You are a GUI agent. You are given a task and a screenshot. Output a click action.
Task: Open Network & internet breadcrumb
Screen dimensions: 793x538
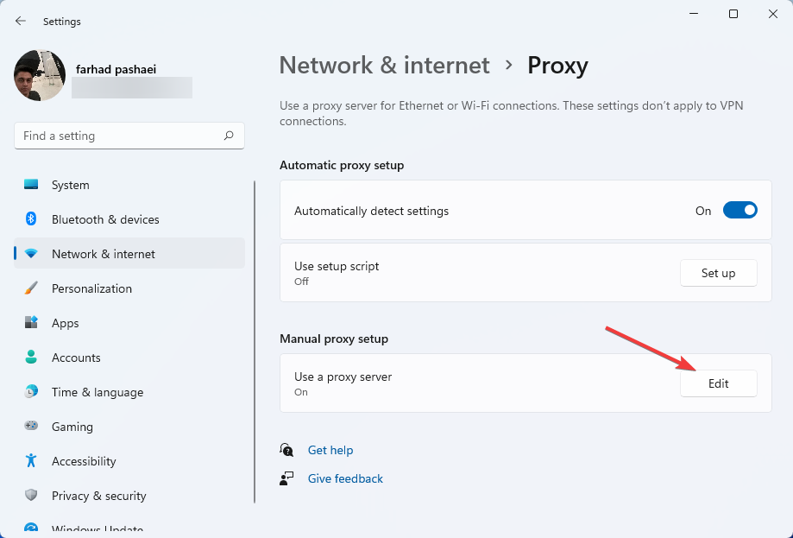[384, 66]
